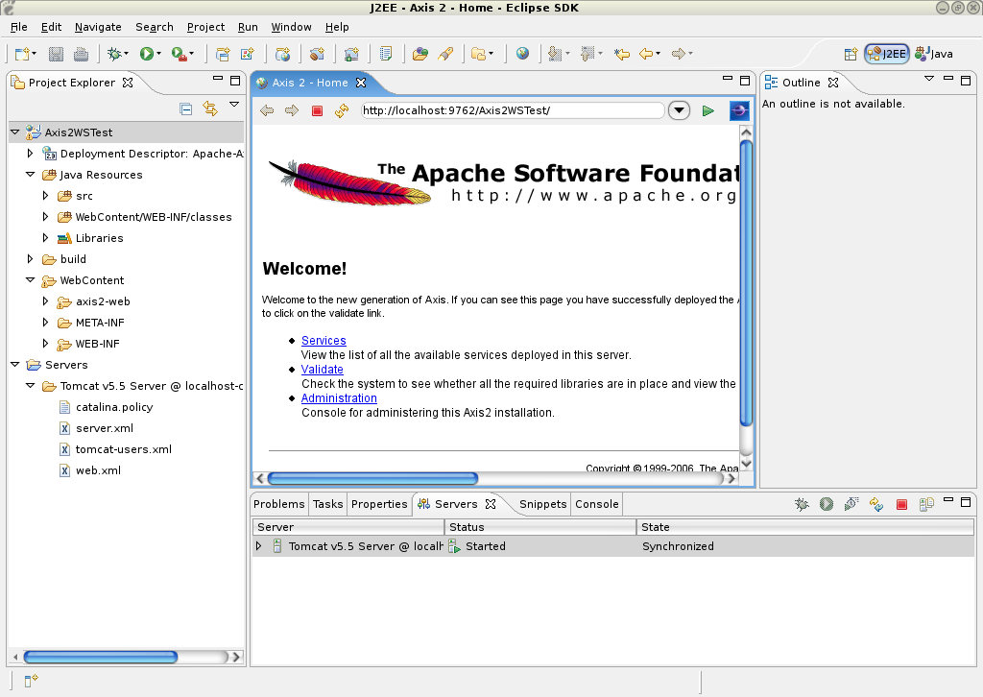Switch to the Snippets tab
The width and height of the screenshot is (983, 697).
[x=543, y=504]
